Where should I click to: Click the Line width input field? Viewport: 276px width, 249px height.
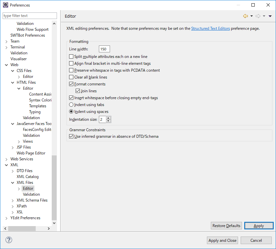tap(104, 49)
